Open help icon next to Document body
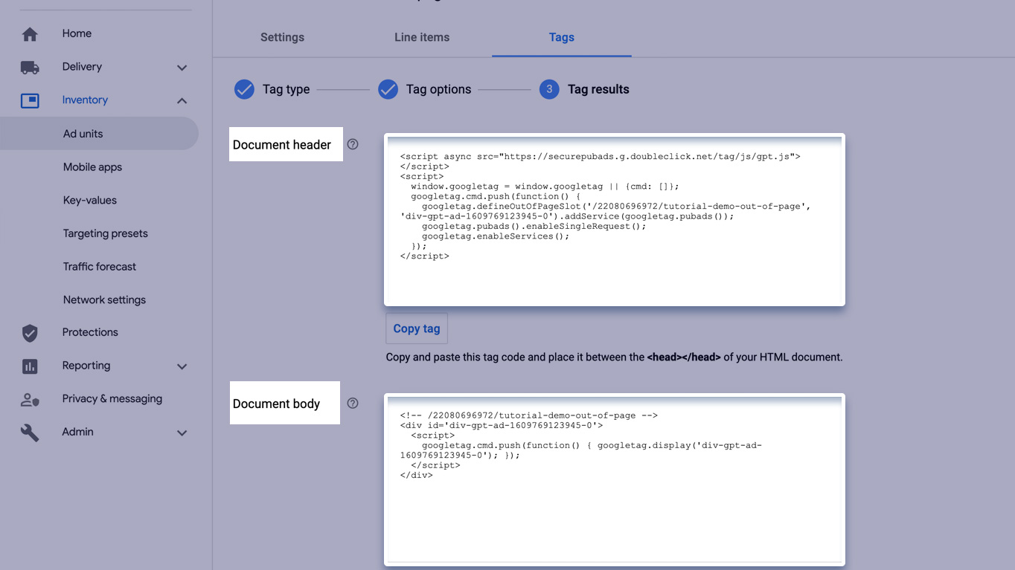 [353, 403]
